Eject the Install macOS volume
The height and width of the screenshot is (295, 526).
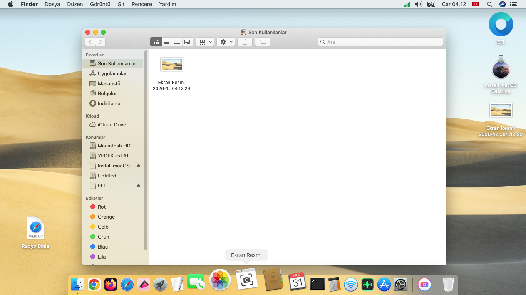click(x=139, y=166)
